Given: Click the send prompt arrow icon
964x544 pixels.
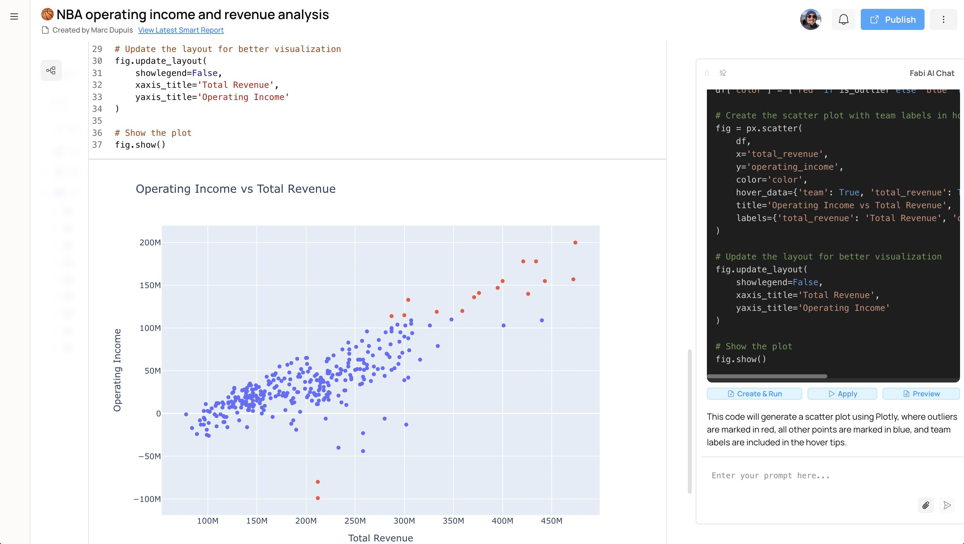Looking at the screenshot, I should point(947,505).
